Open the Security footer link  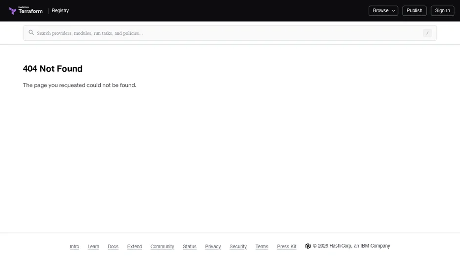(238, 246)
